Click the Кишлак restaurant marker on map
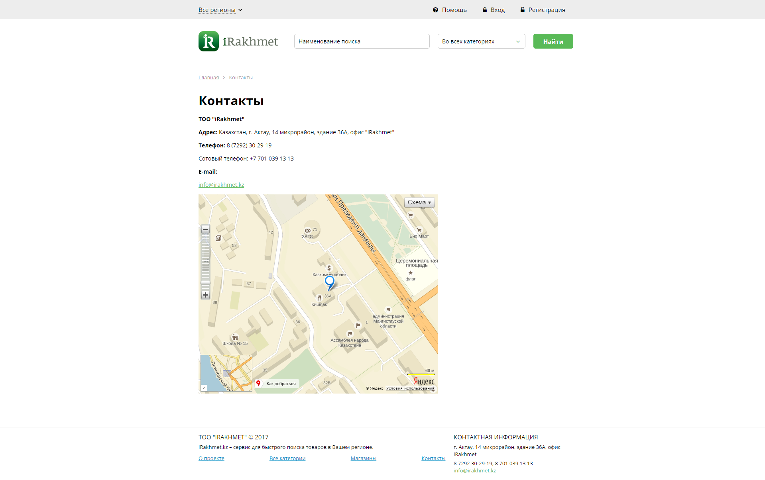765x480 pixels. tap(319, 298)
